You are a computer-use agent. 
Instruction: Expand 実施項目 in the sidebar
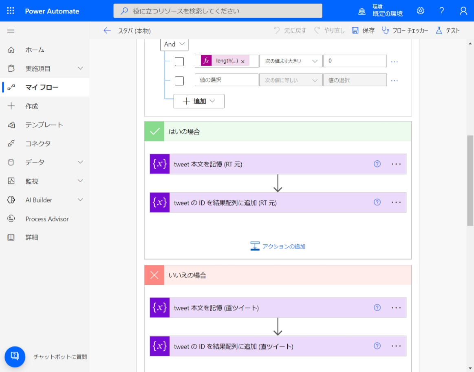point(80,69)
